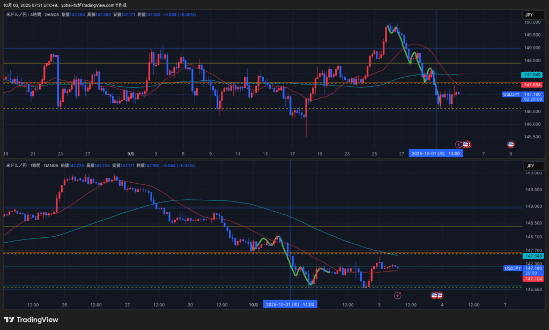
Task: Open the US flag economic events on the 1-hour chart
Action: [x=437, y=295]
